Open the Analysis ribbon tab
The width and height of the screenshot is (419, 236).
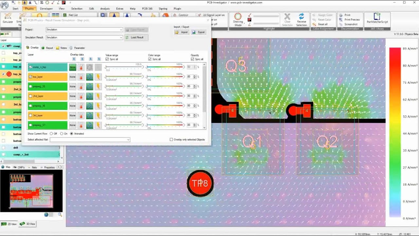coord(105,9)
